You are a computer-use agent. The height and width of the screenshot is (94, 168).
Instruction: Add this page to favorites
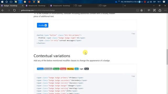pos(141,10)
